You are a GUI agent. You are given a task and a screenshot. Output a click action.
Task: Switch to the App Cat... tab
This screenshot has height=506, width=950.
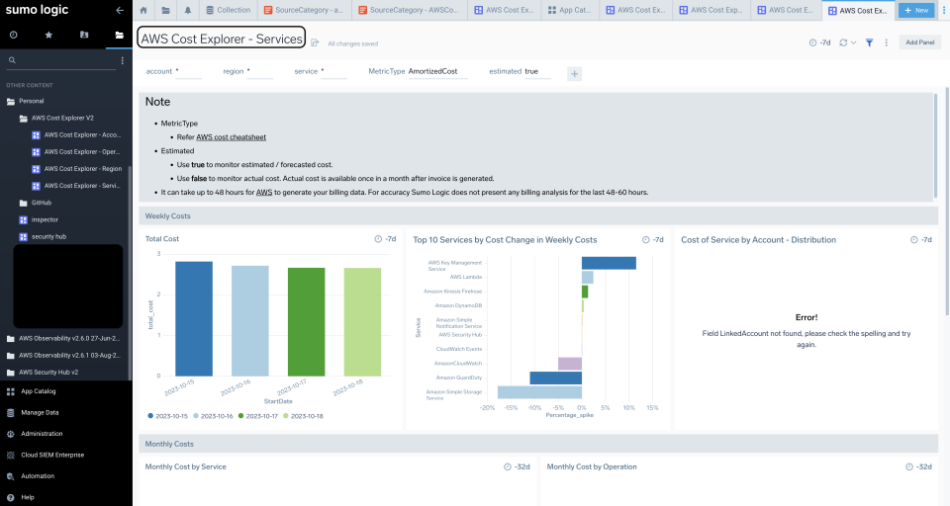pyautogui.click(x=569, y=10)
